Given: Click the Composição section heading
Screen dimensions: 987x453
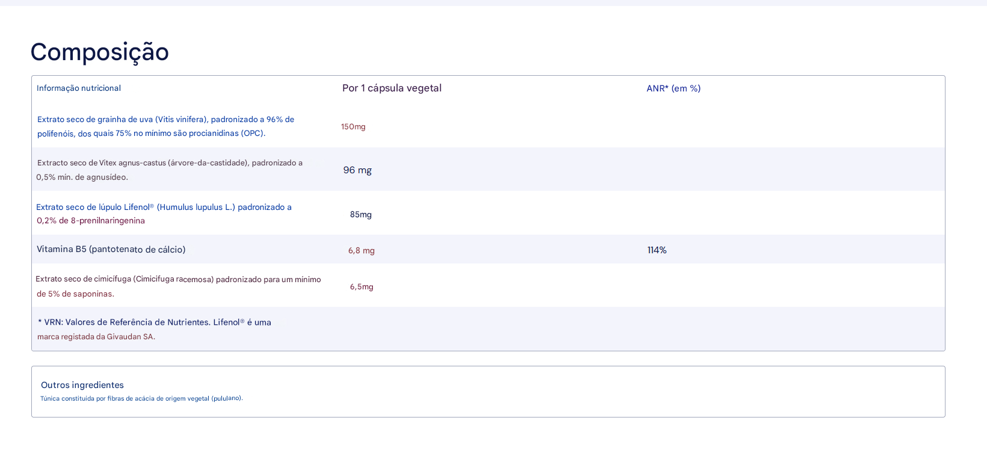Looking at the screenshot, I should click(99, 52).
